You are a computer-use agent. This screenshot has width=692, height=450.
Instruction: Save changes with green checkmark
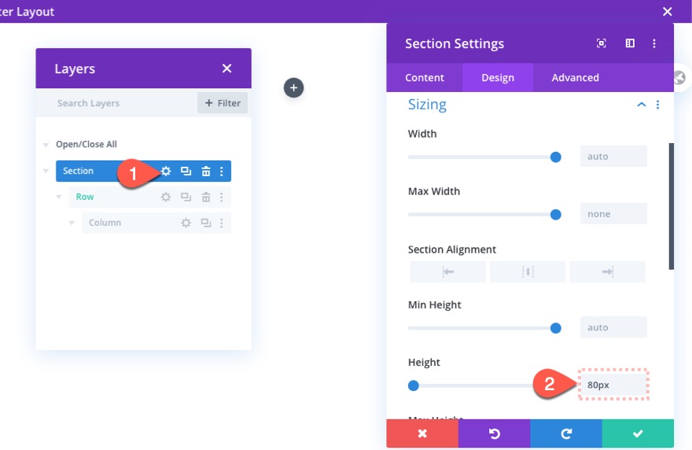[x=639, y=433]
